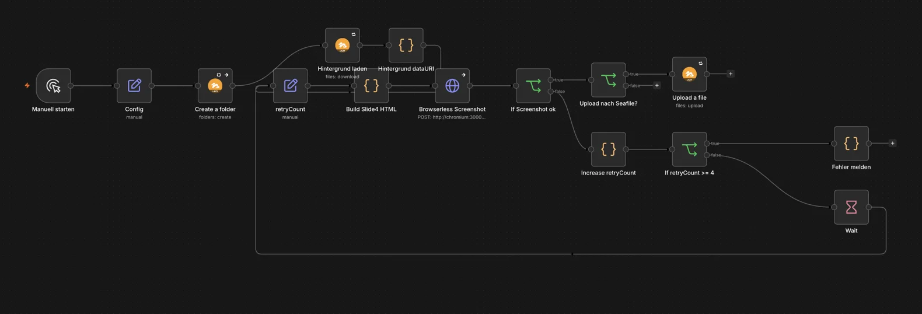This screenshot has width=922, height=314.
Task: Click the input connector of Browserless Screenshot
Action: tap(435, 86)
